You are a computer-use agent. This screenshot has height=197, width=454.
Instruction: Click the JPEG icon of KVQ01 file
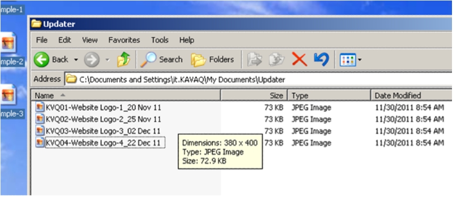tap(40, 107)
